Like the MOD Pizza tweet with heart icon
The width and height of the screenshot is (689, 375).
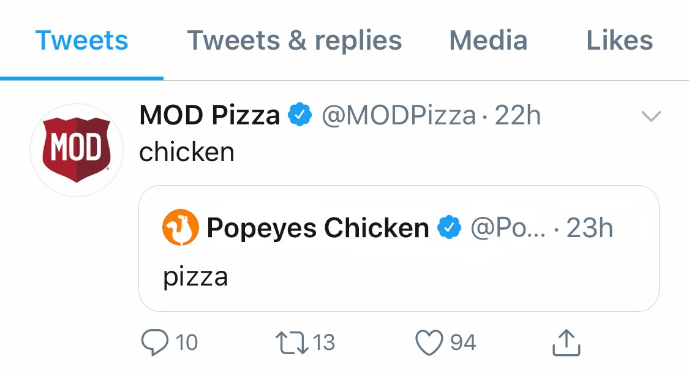429,343
